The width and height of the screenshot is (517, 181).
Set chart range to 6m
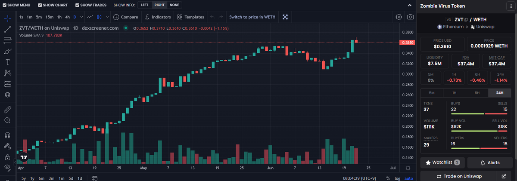pos(41,178)
